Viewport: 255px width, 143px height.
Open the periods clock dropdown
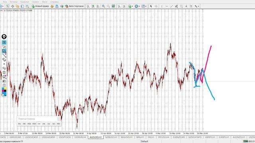point(137,6)
